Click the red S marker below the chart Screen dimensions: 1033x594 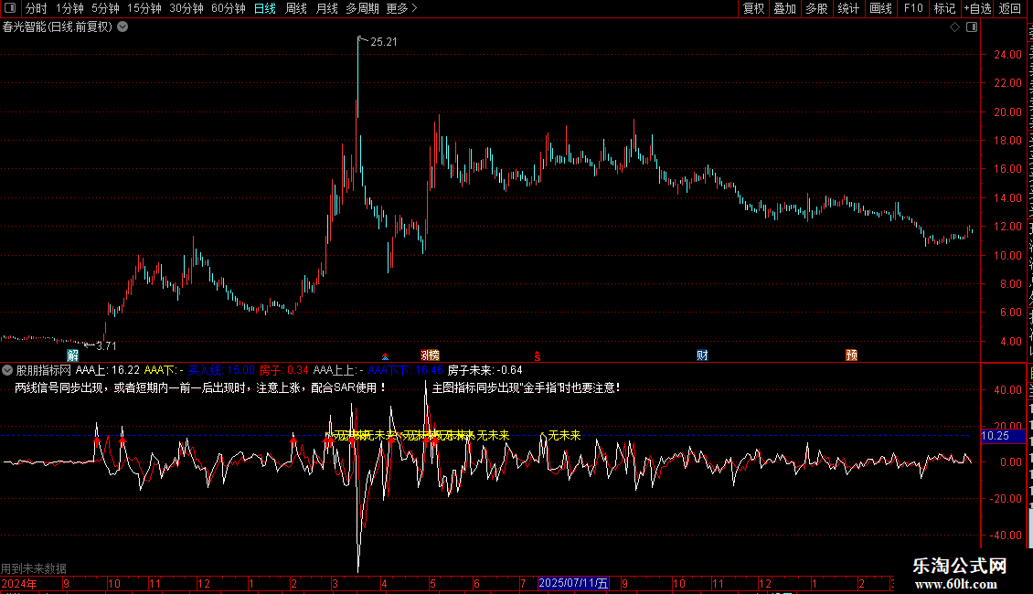537,356
